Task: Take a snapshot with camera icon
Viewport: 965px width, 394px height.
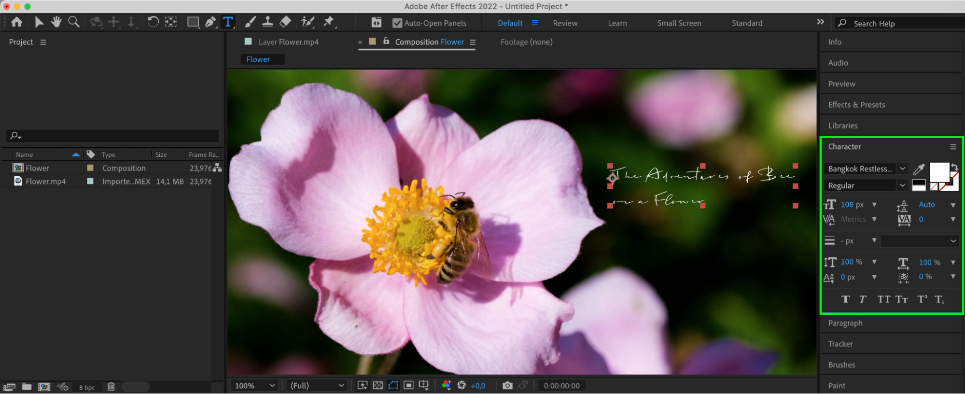Action: pyautogui.click(x=507, y=385)
